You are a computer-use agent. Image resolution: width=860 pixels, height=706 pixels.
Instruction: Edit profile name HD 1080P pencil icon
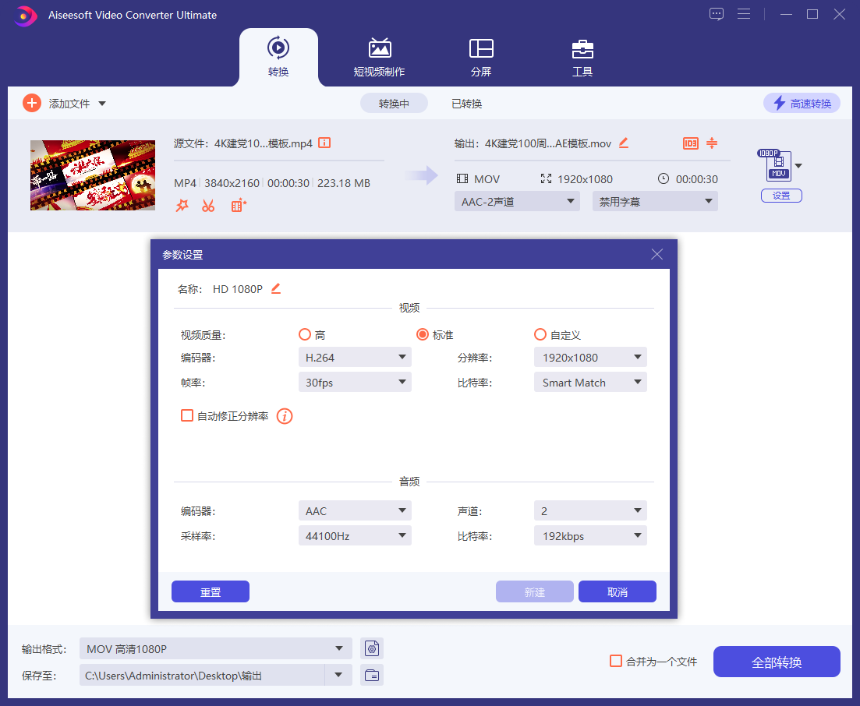point(276,288)
